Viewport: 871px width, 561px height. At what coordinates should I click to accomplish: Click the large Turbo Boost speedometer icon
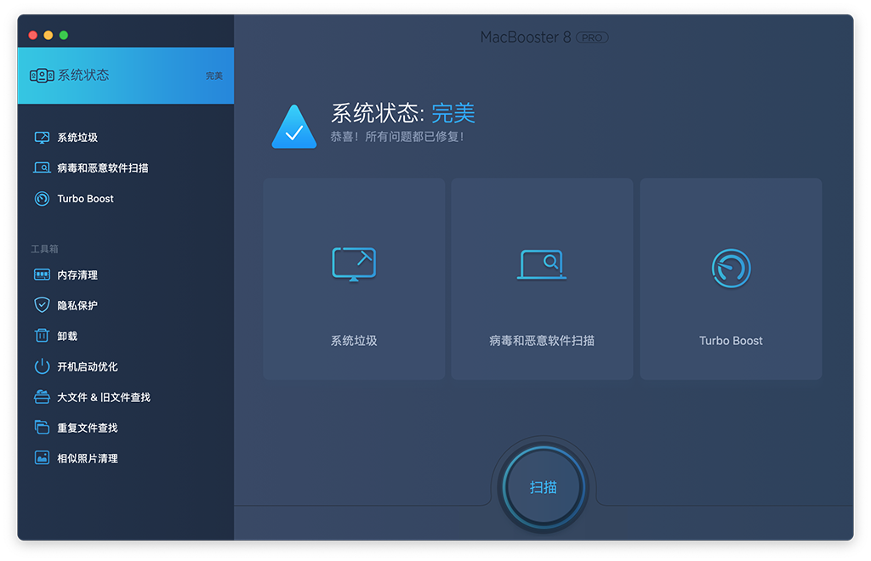pyautogui.click(x=731, y=268)
